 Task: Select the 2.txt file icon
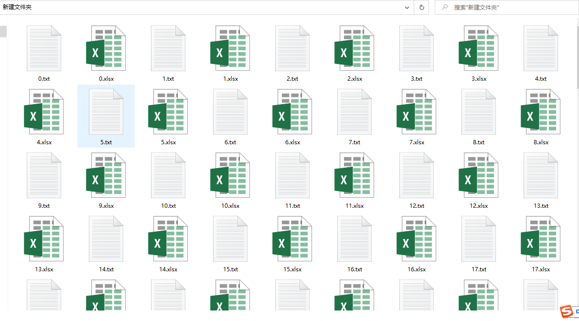292,47
